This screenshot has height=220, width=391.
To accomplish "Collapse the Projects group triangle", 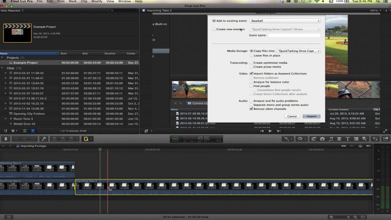I will point(2,58).
